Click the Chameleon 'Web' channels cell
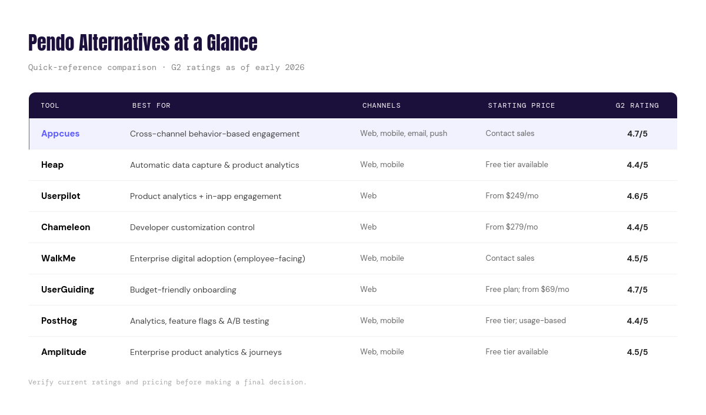 coord(368,227)
